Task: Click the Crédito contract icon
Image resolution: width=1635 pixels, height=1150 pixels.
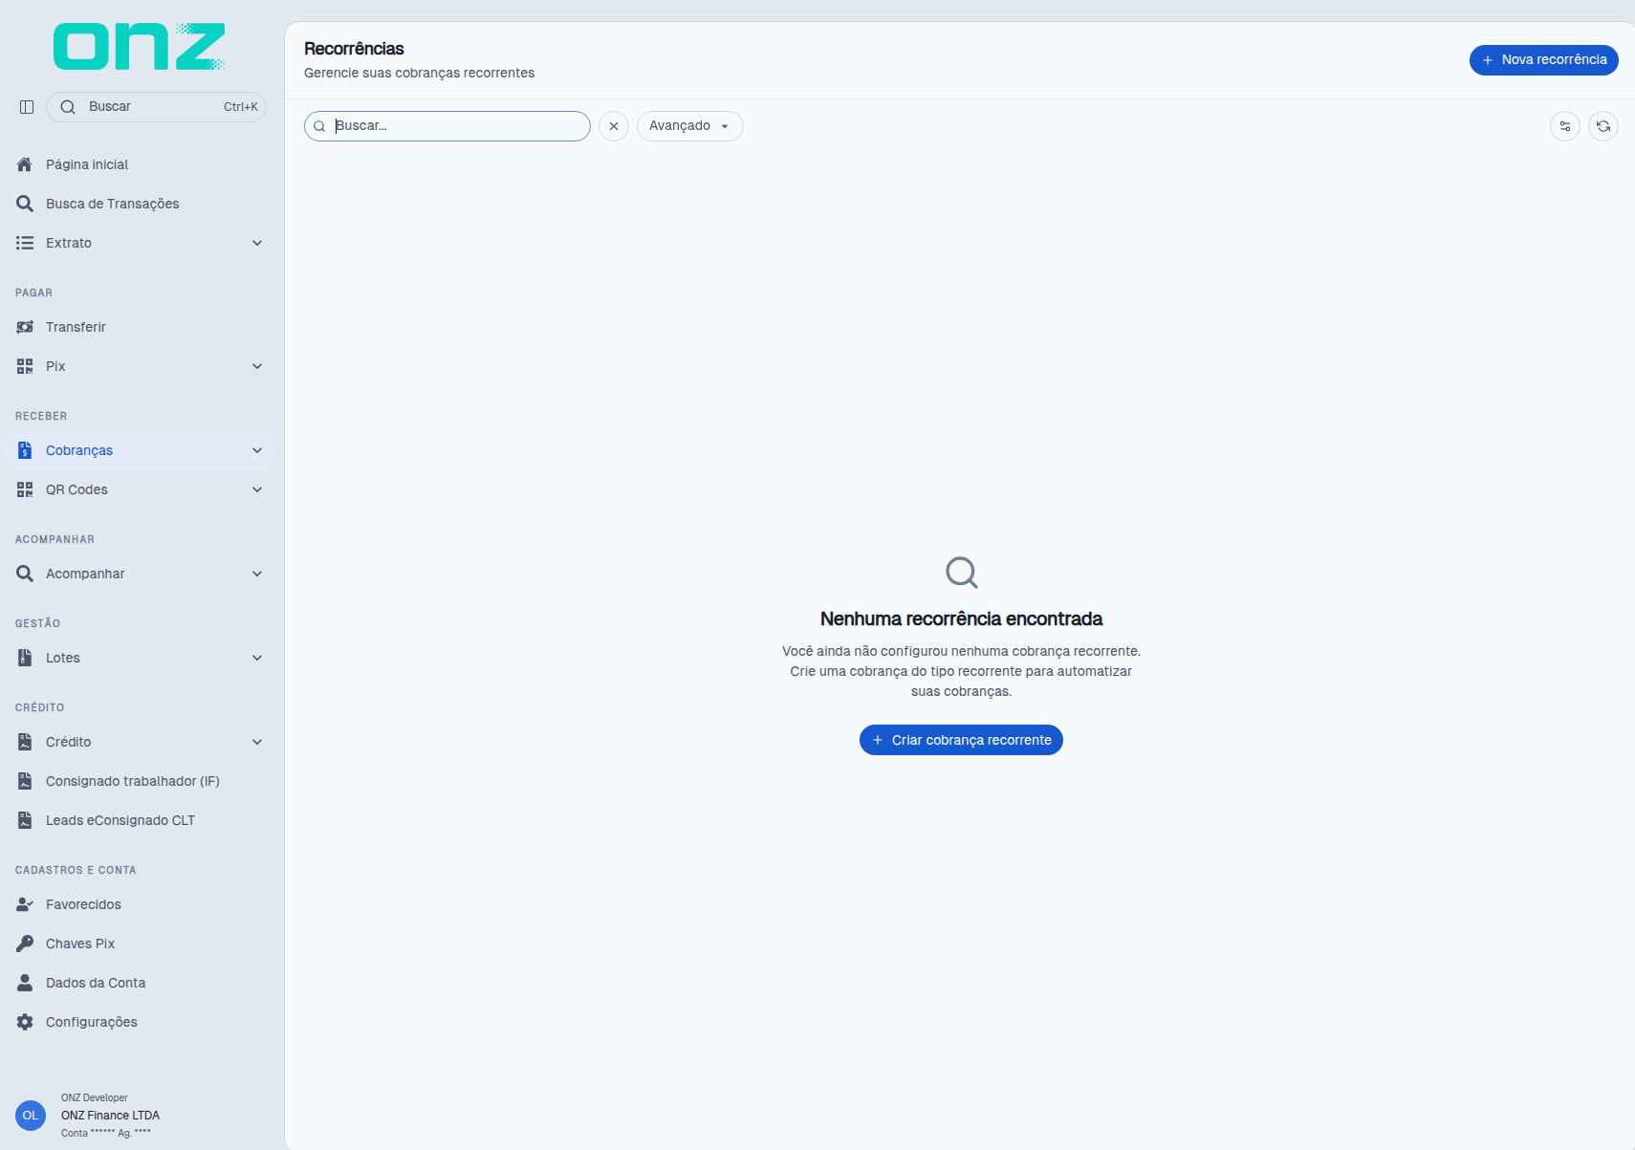Action: 25,742
